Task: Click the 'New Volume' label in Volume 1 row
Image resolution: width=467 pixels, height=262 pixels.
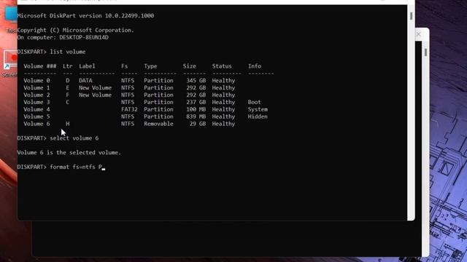Action: pos(96,87)
